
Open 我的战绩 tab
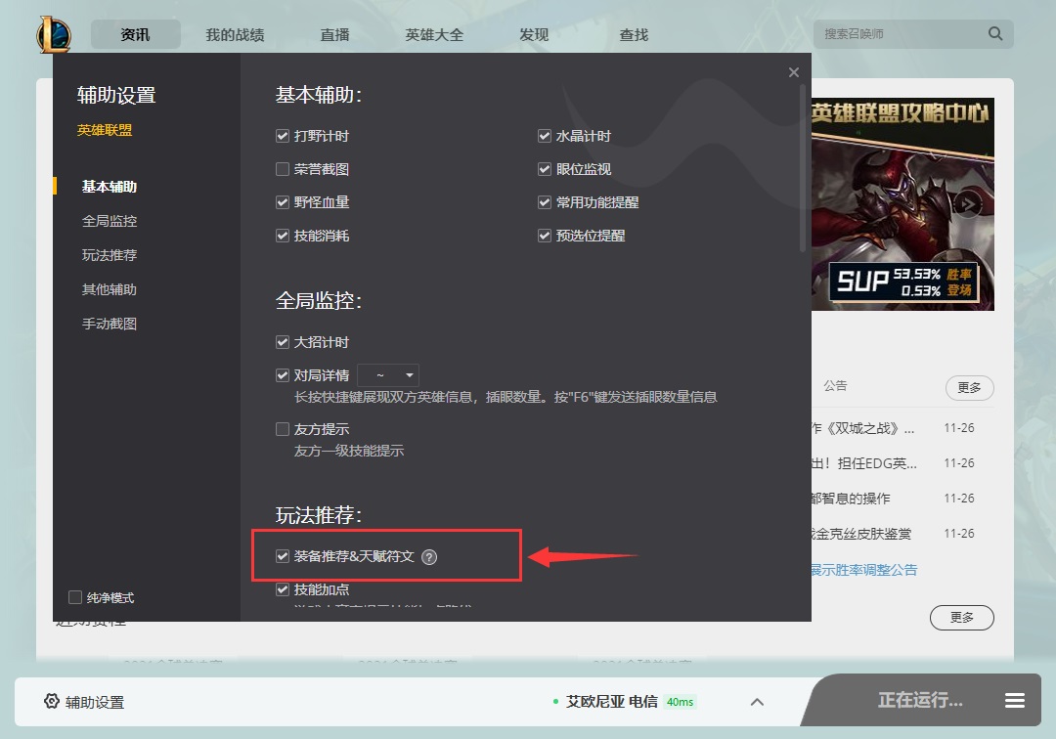pyautogui.click(x=235, y=34)
